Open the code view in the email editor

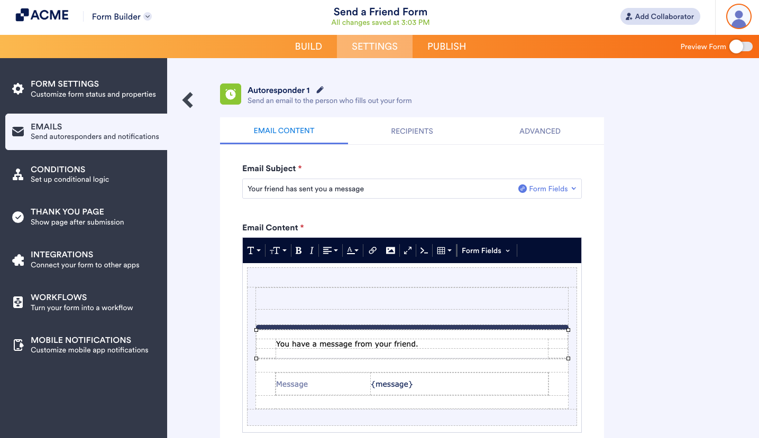pos(424,250)
